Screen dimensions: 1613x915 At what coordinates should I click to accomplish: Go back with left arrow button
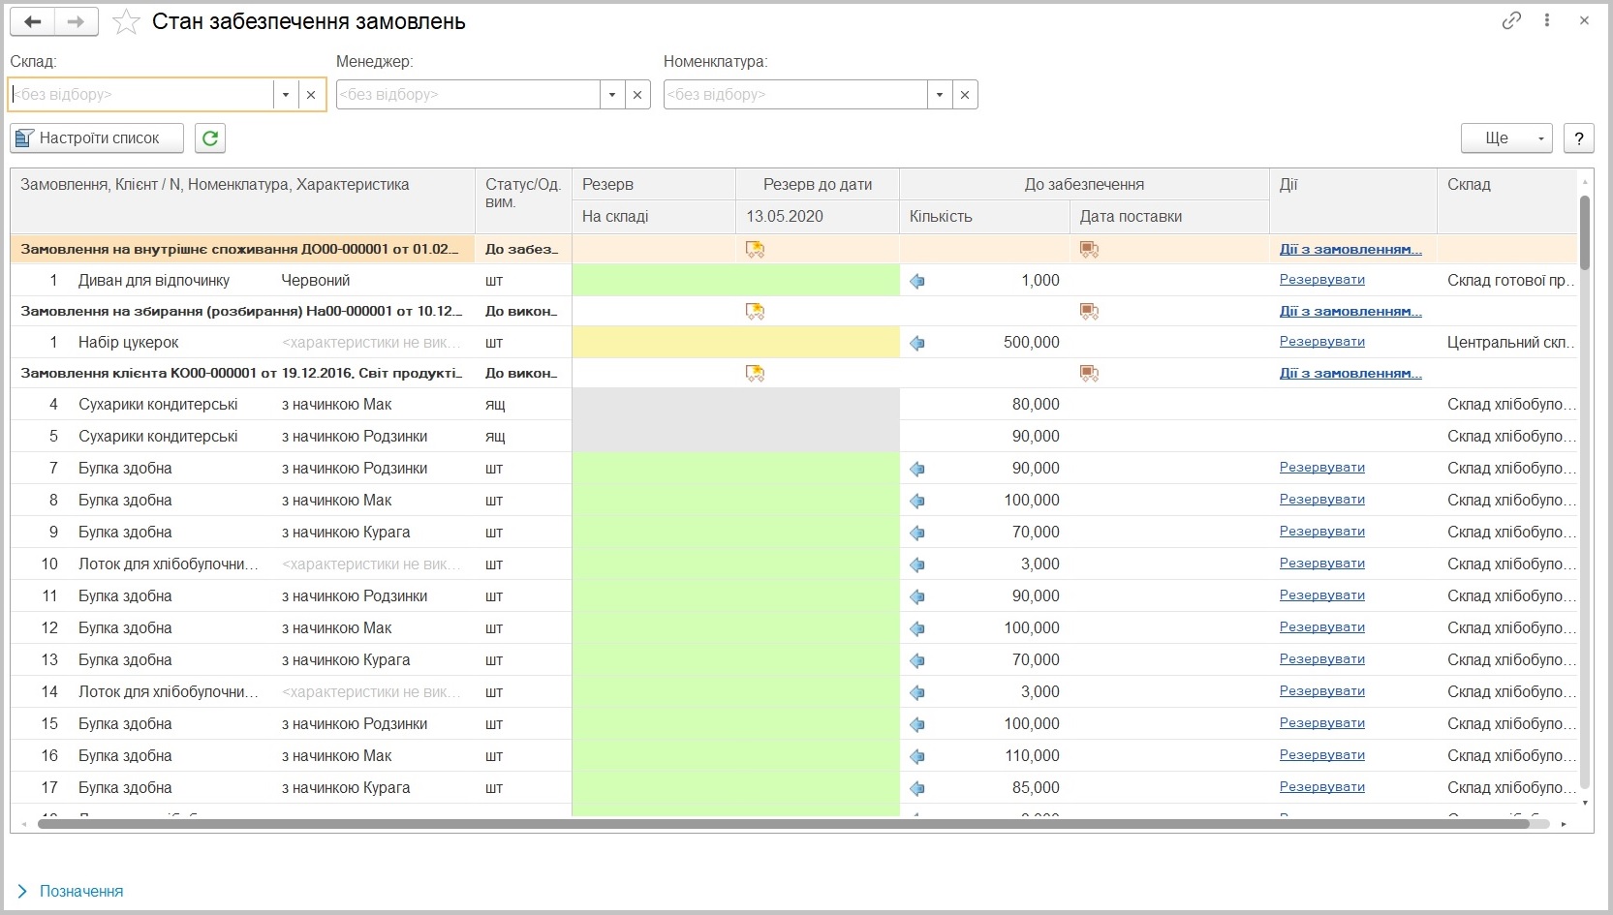(32, 21)
